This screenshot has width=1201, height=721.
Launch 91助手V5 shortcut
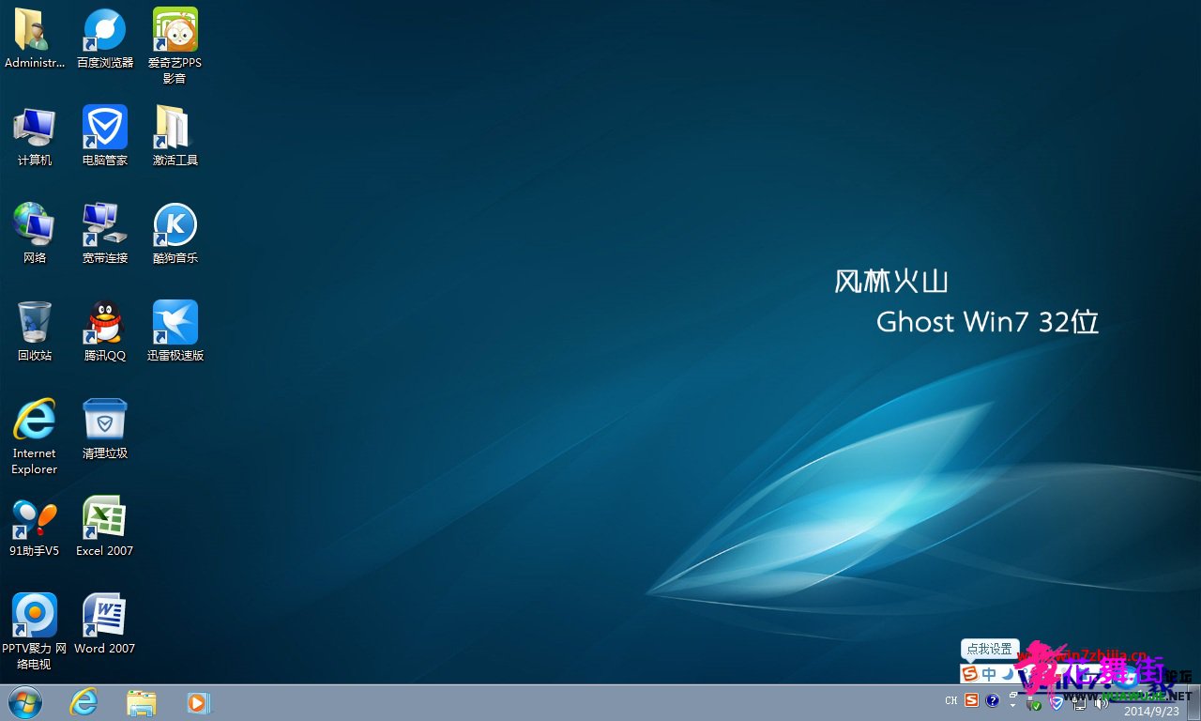(x=35, y=527)
